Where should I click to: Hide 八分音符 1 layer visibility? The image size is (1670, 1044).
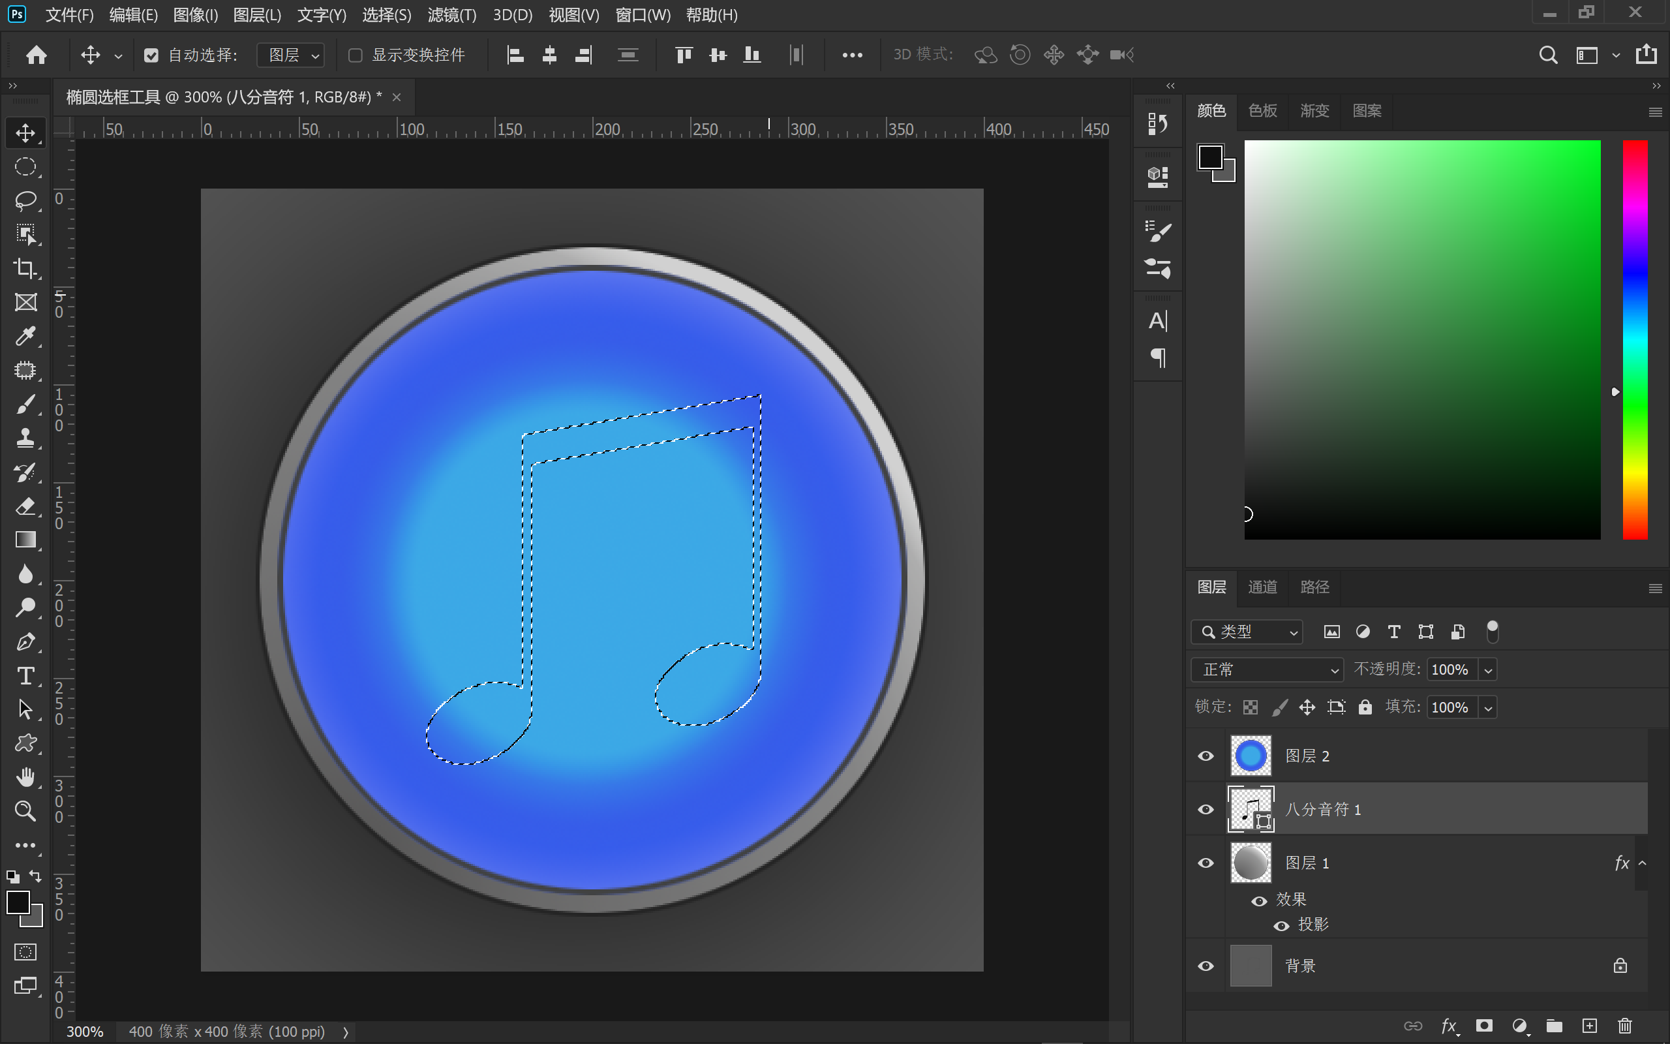coord(1206,809)
